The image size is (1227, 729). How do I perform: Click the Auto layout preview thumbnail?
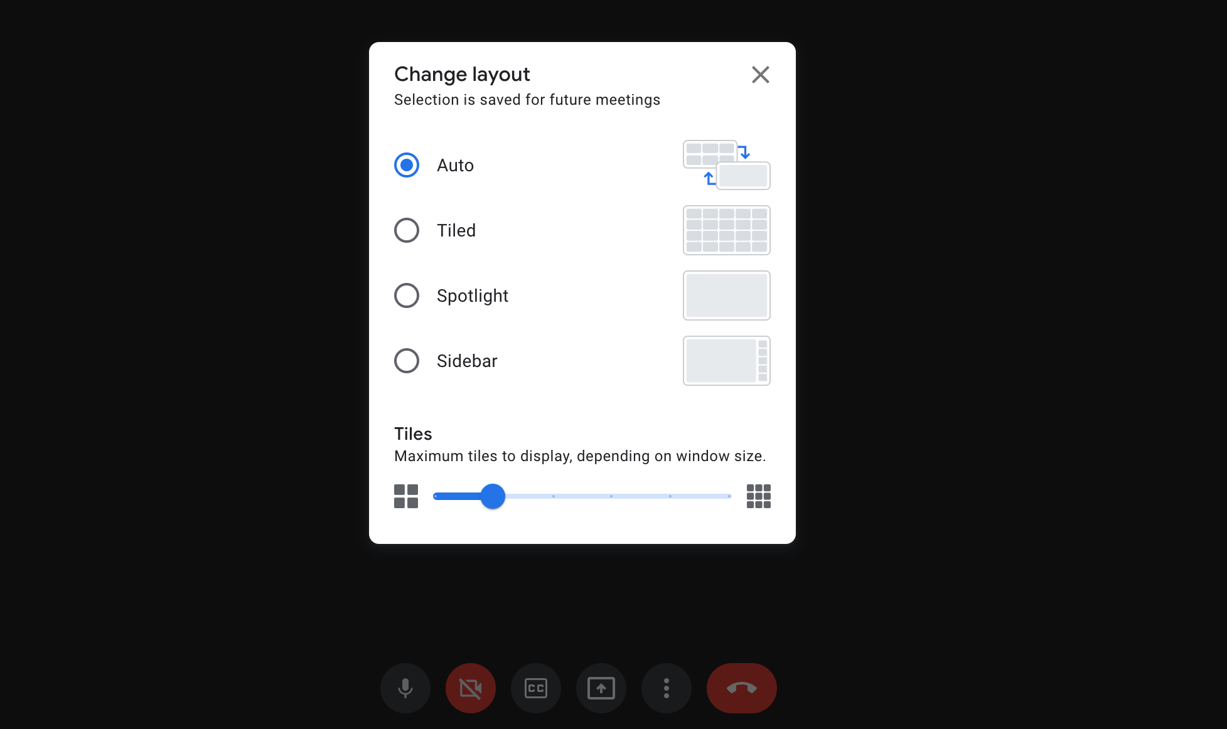727,165
